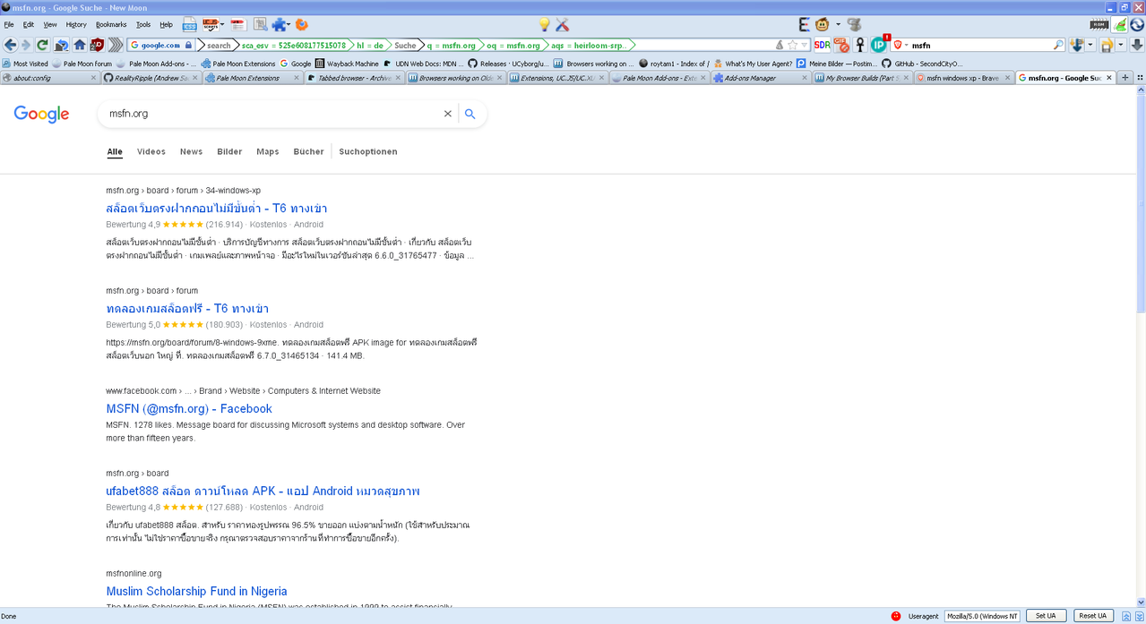Open the Bookmarks menu

point(111,25)
